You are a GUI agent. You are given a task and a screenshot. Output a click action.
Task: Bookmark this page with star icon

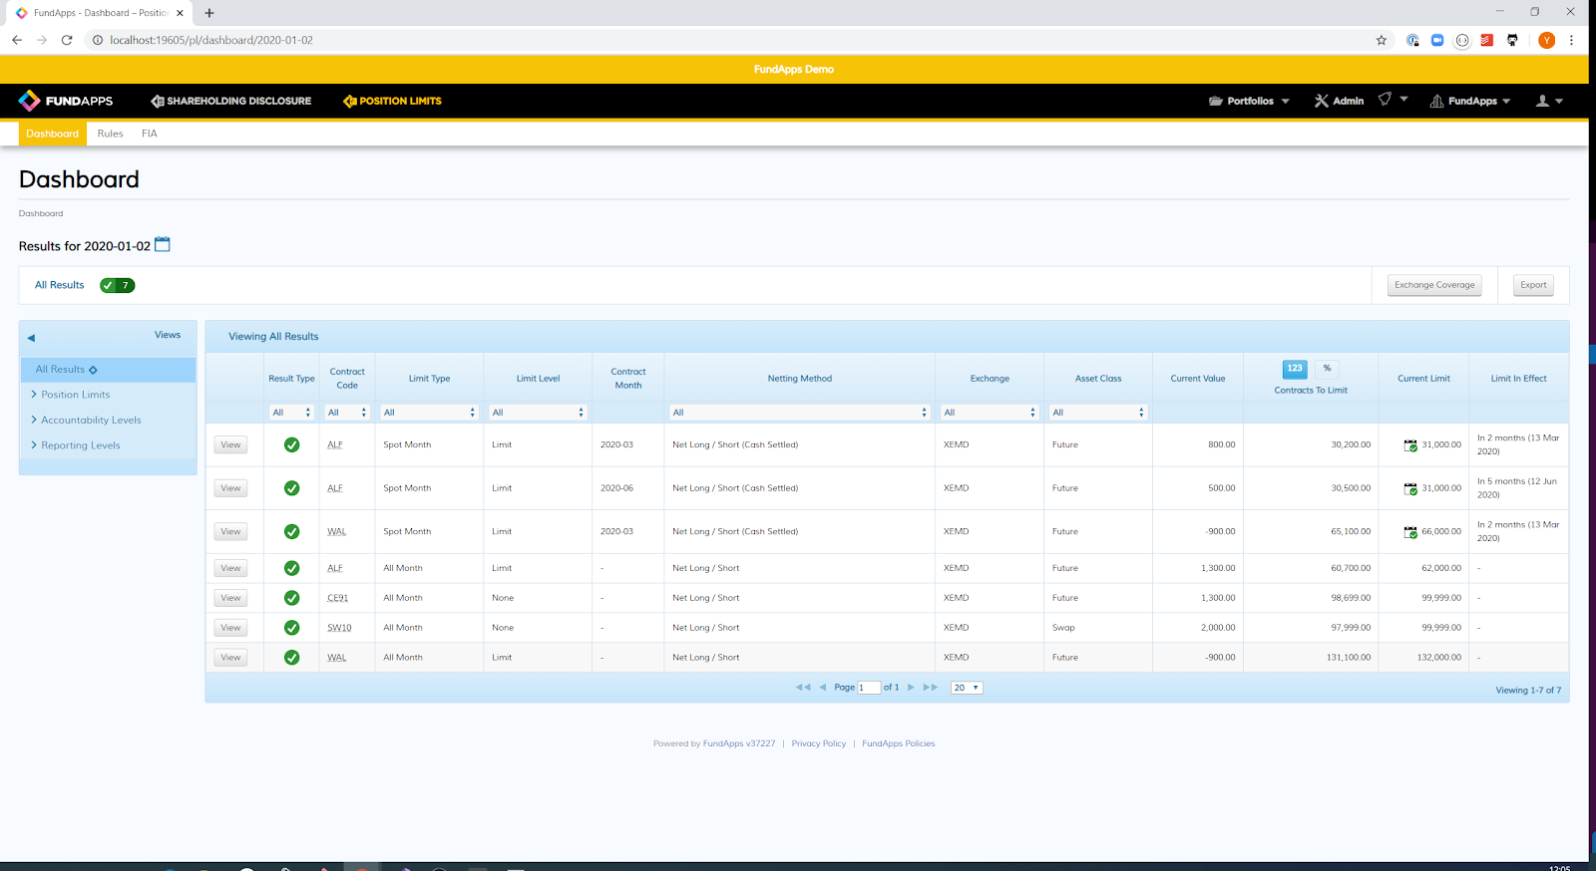click(1382, 40)
